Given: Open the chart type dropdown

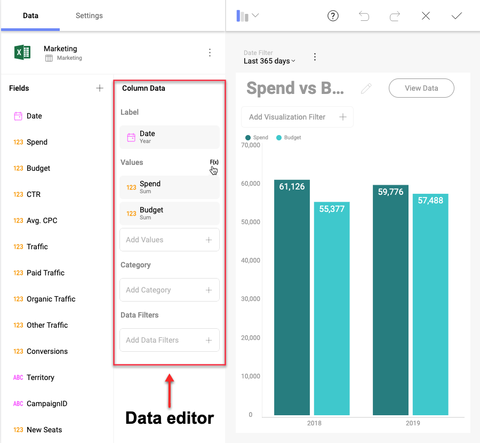Looking at the screenshot, I should click(x=248, y=16).
